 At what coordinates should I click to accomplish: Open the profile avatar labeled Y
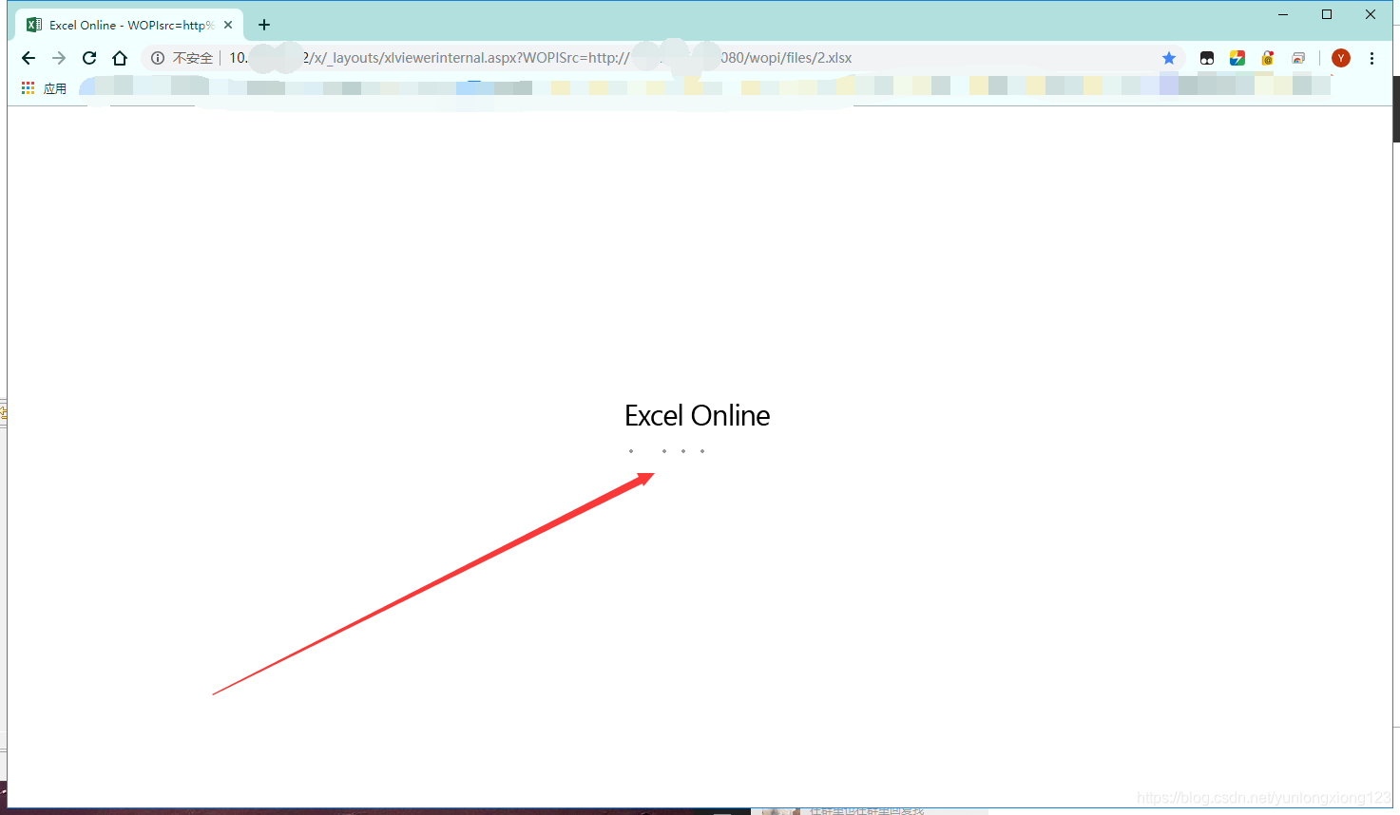click(x=1341, y=58)
